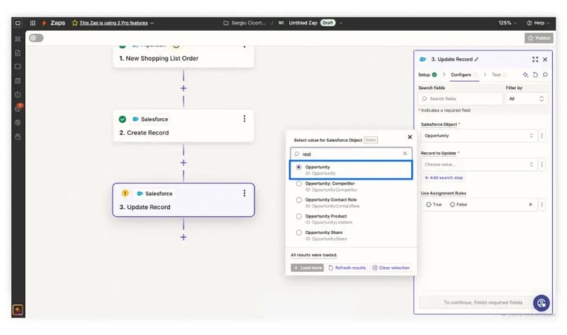Image resolution: width=567 pixels, height=335 pixels.
Task: Close the Update Record side panel
Action: pos(545,59)
